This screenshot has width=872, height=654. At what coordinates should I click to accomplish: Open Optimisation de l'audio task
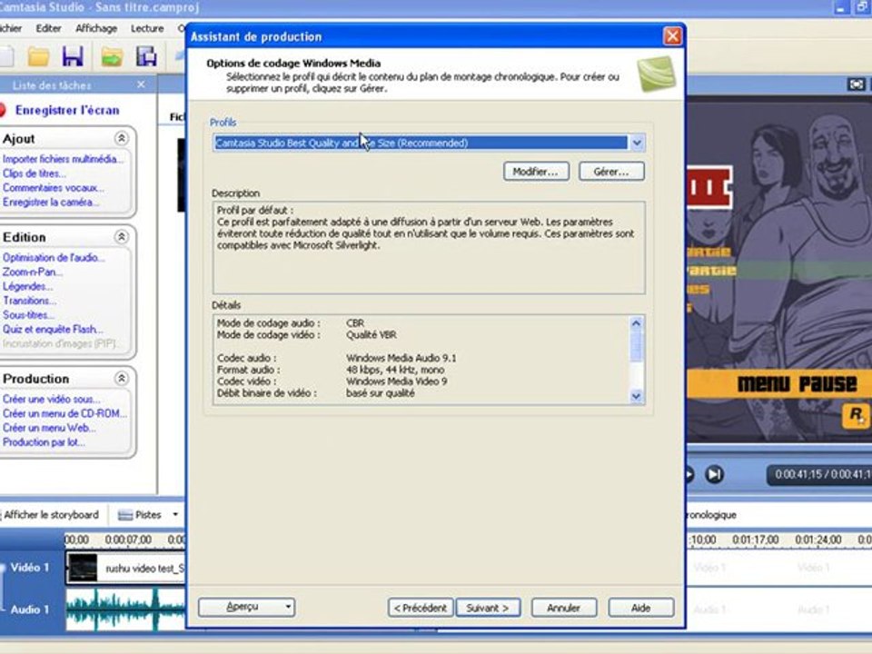[54, 257]
